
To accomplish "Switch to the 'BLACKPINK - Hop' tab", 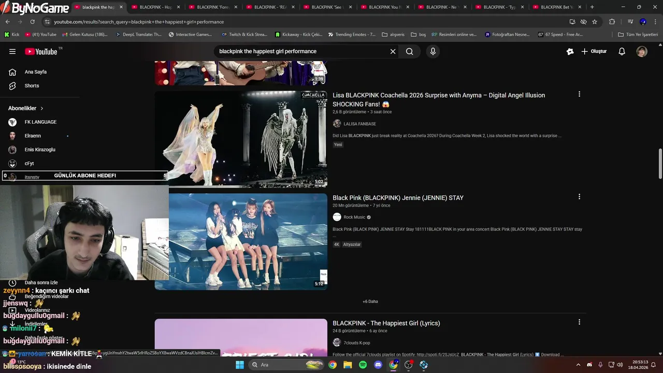I will point(156,7).
